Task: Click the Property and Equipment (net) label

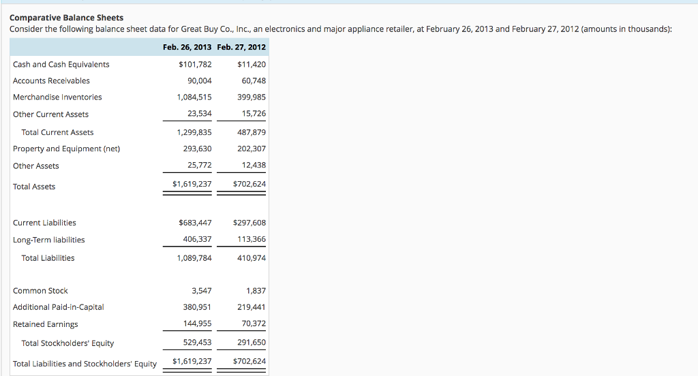Action: [66, 148]
